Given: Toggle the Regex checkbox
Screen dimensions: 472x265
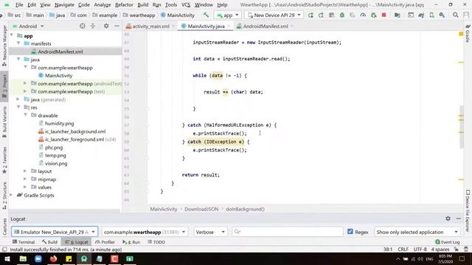Looking at the screenshot, I should (350, 232).
